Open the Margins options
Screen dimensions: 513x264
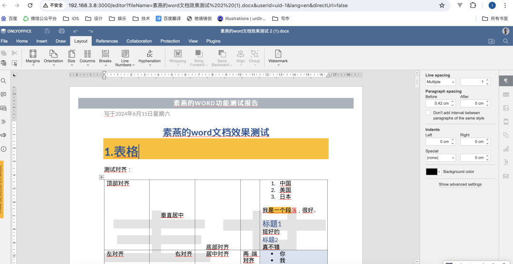tap(33, 58)
